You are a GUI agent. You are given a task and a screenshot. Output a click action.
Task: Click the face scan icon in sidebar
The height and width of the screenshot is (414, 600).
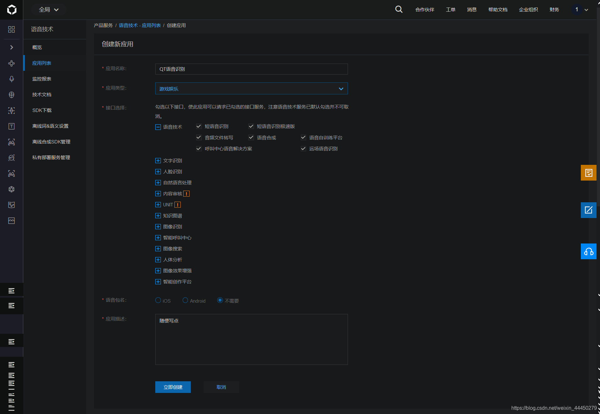12,110
